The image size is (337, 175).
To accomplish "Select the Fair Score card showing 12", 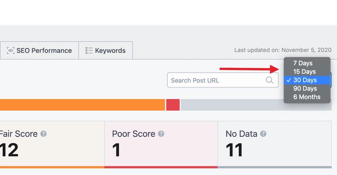I will 52,144.
